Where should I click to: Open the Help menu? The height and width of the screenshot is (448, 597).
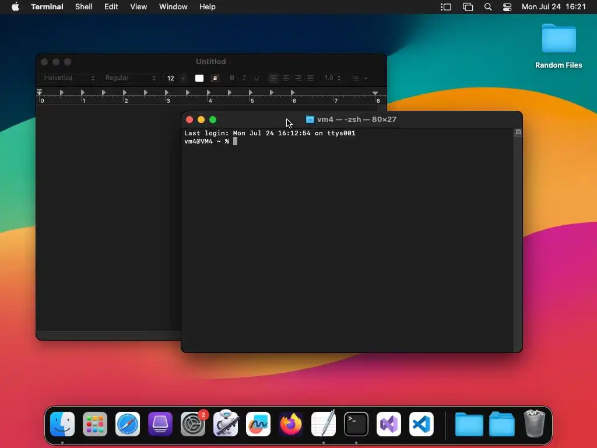(208, 7)
